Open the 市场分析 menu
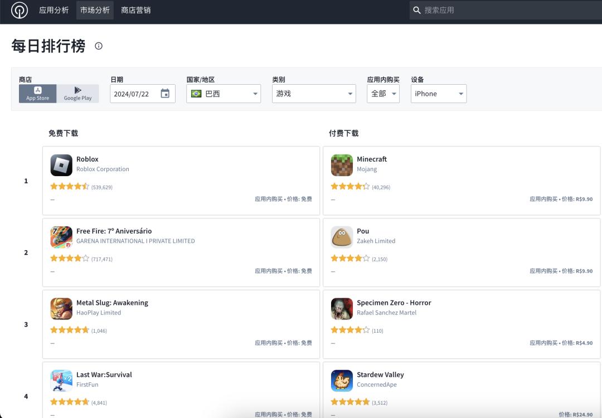 (95, 10)
